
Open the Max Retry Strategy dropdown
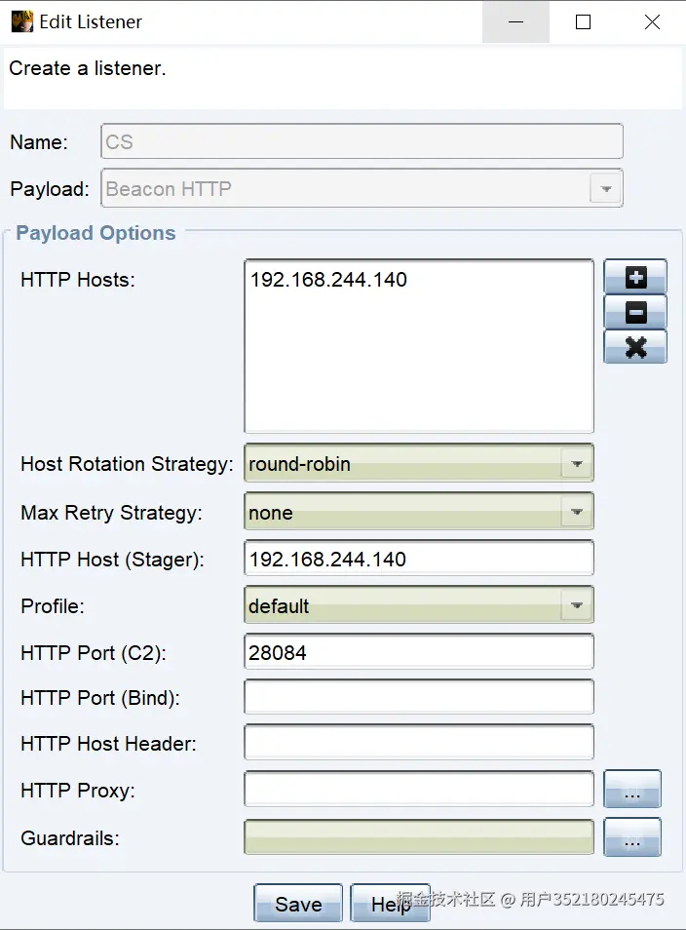click(x=577, y=511)
